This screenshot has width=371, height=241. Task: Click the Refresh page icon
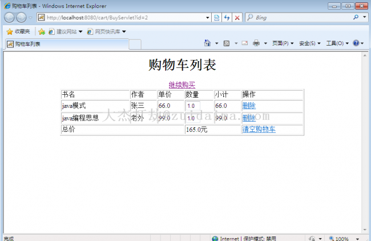pyautogui.click(x=227, y=18)
